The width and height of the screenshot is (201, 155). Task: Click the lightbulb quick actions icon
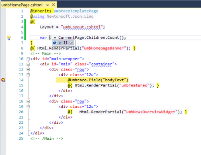tap(9, 38)
